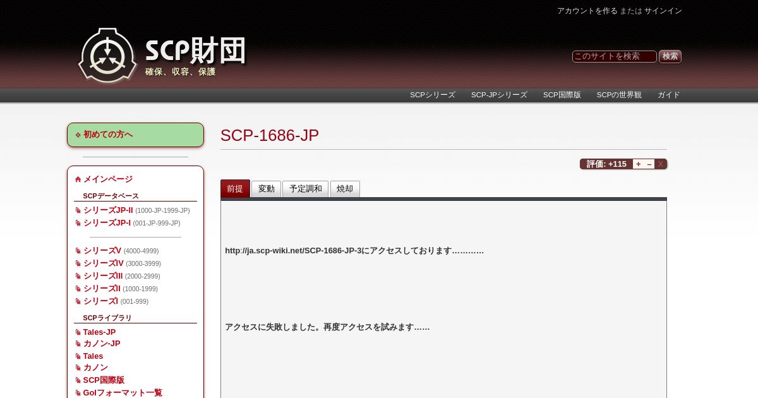Open シリーズIII sidebar link
The width and height of the screenshot is (758, 398).
(x=103, y=276)
